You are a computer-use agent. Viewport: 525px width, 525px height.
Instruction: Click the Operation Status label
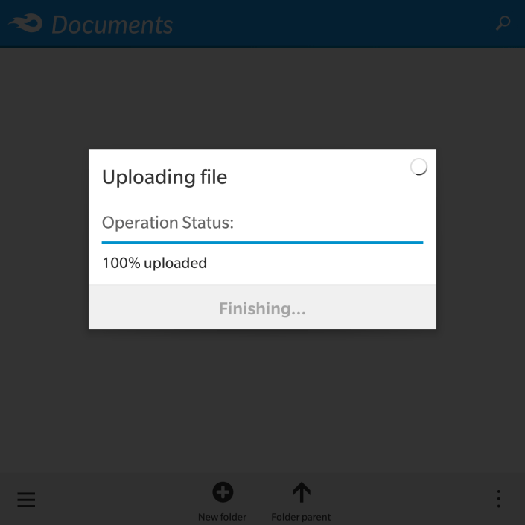pyautogui.click(x=168, y=223)
